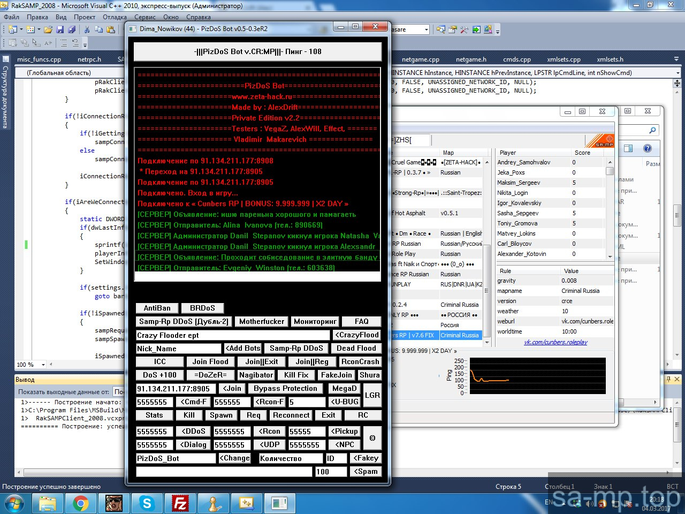This screenshot has width=685, height=514.
Task: Click Copy icon in Visual C++ toolbar
Action: [98, 29]
